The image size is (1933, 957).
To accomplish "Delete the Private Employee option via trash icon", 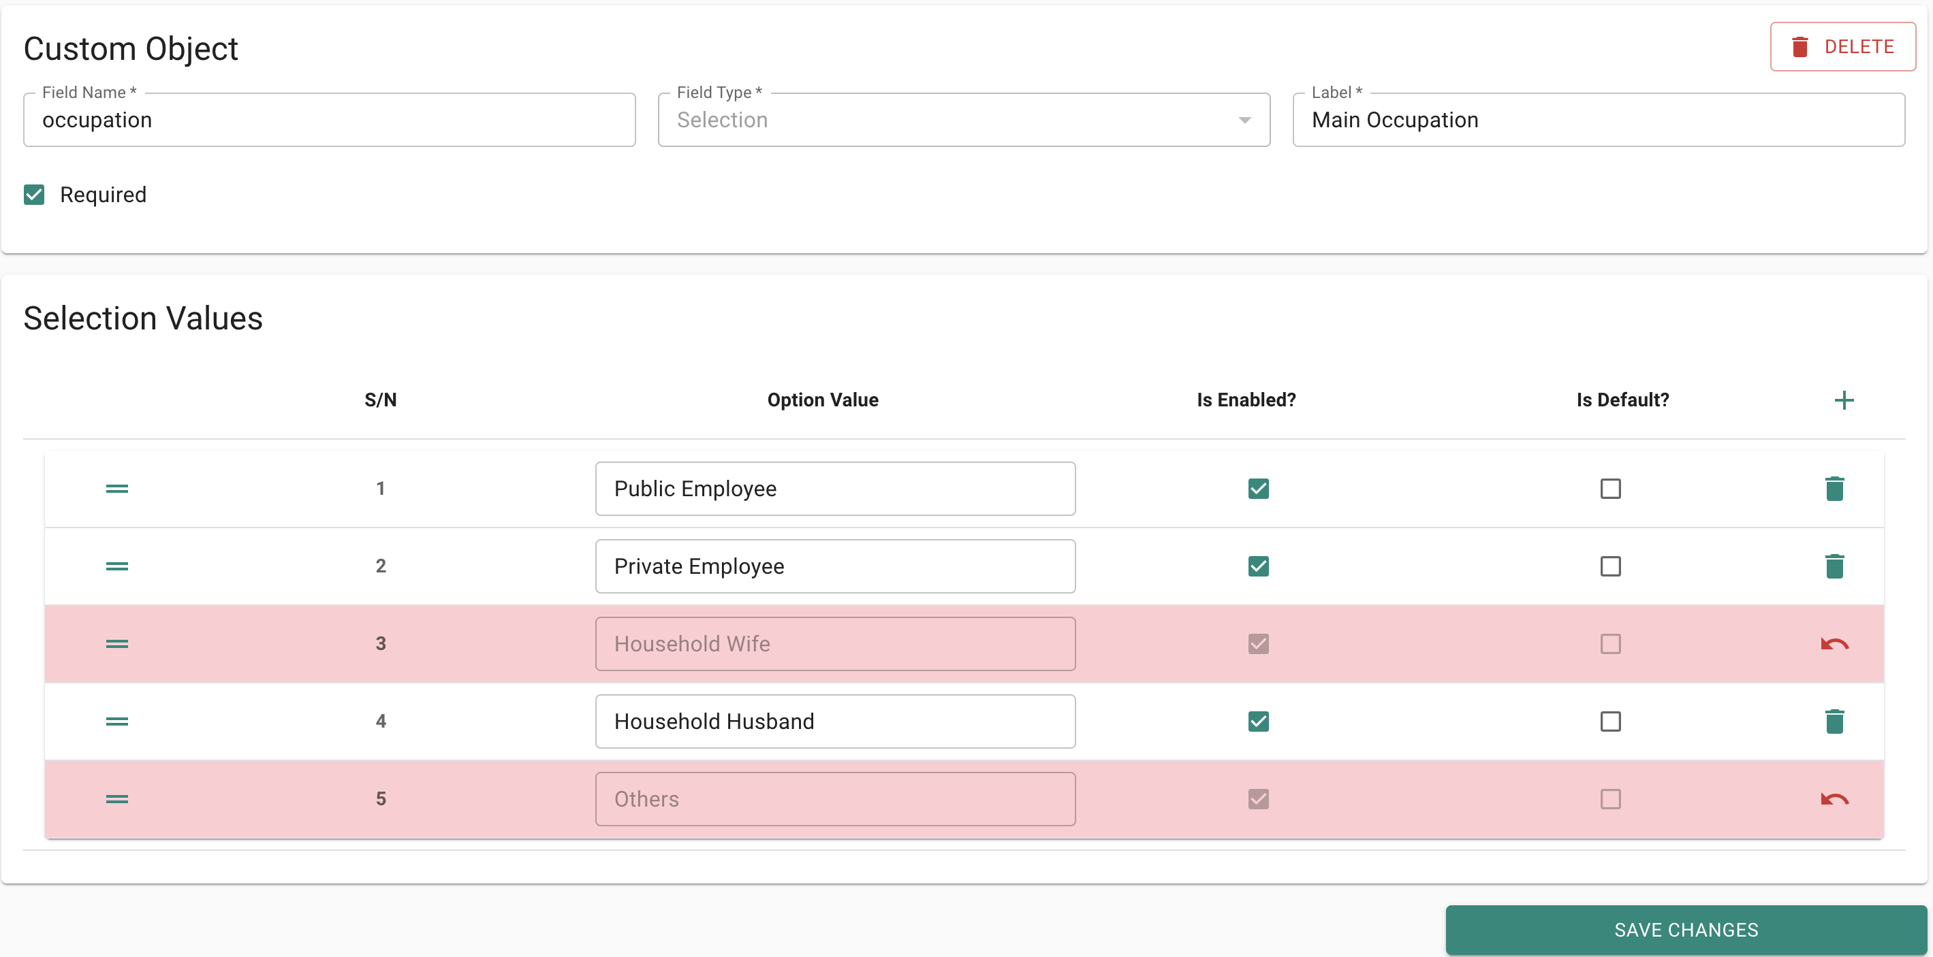I will (x=1834, y=566).
